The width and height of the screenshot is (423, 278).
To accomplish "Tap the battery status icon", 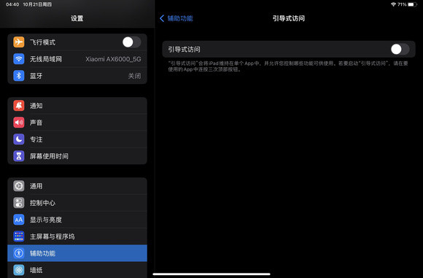I will pos(412,4).
